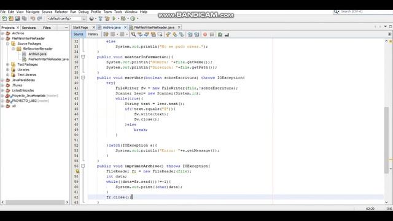
Task: Collapse code fold at line 56 imprimirArchivo
Action: point(83,166)
